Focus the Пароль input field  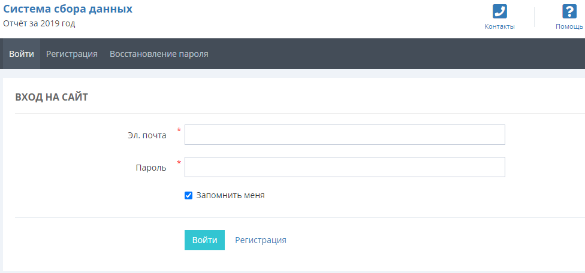pyautogui.click(x=345, y=167)
